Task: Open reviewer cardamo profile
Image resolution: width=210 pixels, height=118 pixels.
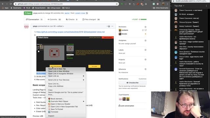Action: point(125,30)
